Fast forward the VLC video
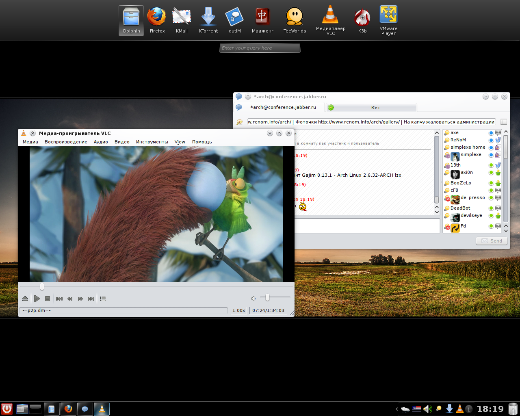520x416 pixels. (80, 299)
